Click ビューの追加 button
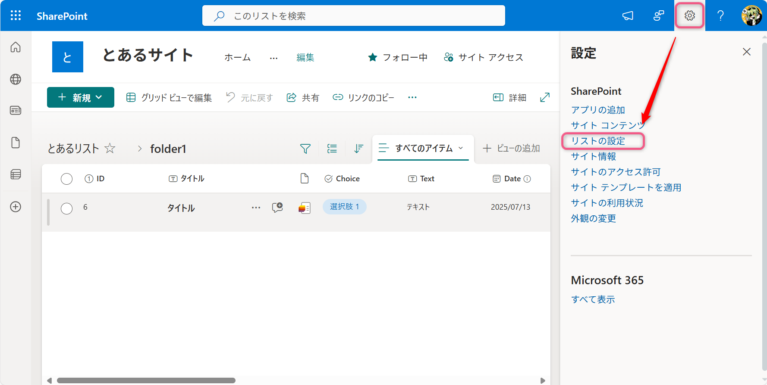The height and width of the screenshot is (385, 767). [x=511, y=148]
